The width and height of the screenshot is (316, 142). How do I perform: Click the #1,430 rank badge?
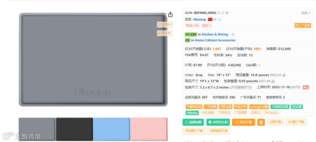191,34
